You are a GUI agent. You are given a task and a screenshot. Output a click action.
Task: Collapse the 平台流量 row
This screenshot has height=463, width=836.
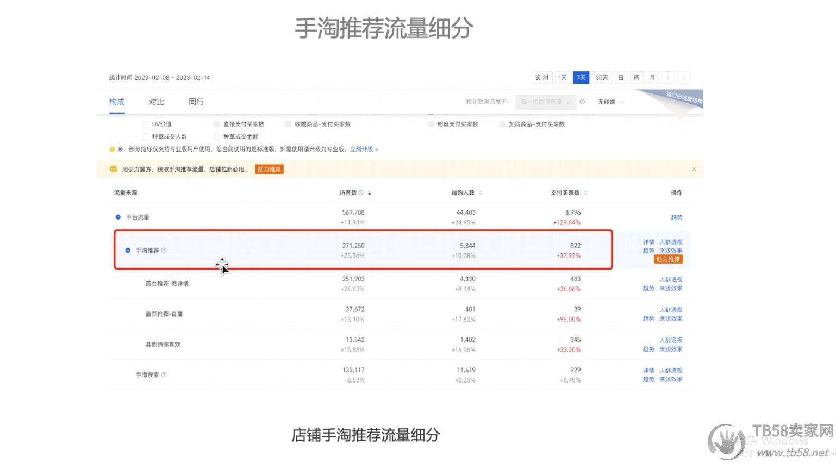(118, 217)
